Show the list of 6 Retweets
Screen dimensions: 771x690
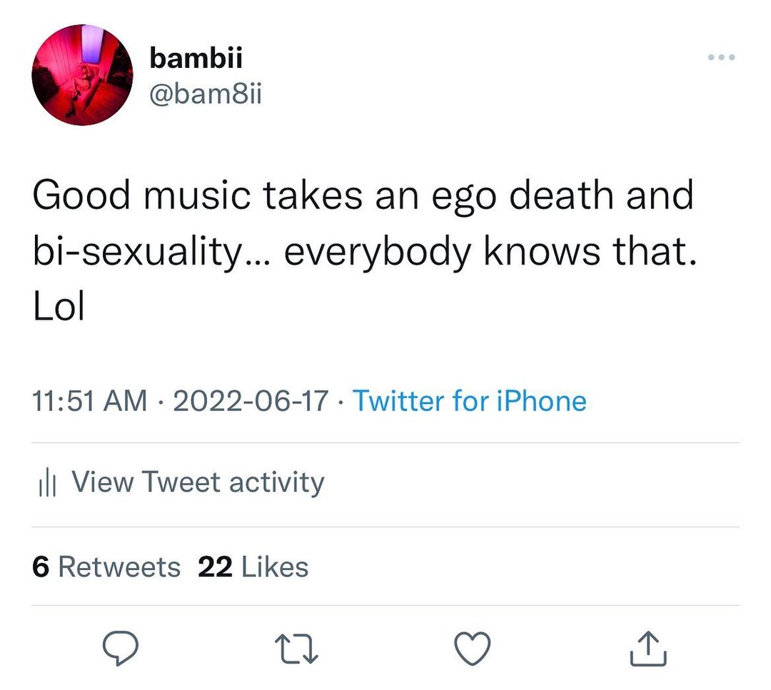point(106,567)
